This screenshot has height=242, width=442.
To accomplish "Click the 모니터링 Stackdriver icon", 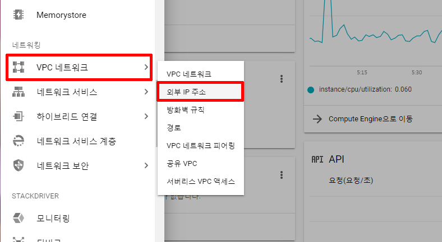I will coord(19,218).
